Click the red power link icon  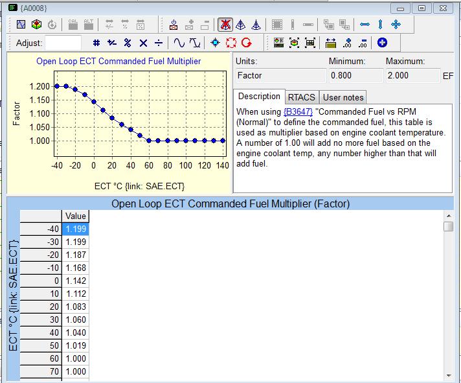(174, 25)
